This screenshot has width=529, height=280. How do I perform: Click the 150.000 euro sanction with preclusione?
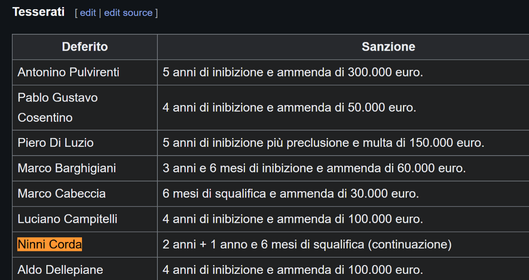[x=323, y=143]
